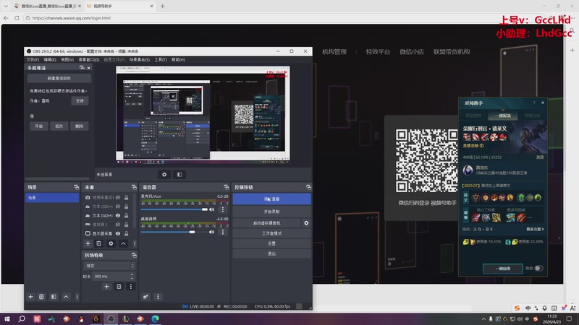579x325 pixels.
Task: Open the 工具(T) menu in OBS
Action: point(161,60)
